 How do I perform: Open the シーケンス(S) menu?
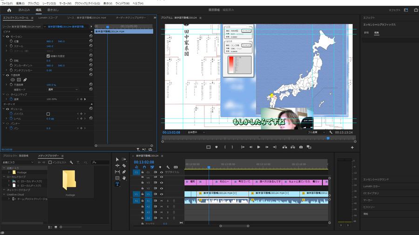pyautogui.click(x=49, y=3)
